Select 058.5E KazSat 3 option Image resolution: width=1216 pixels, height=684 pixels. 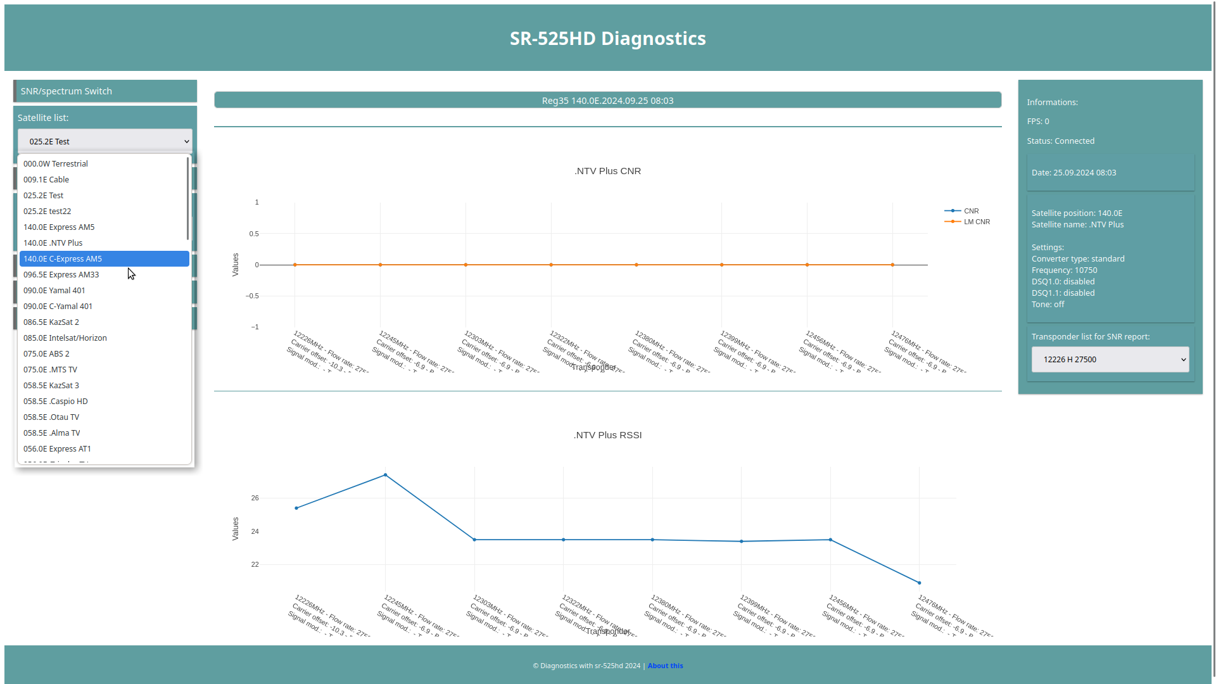tap(104, 385)
